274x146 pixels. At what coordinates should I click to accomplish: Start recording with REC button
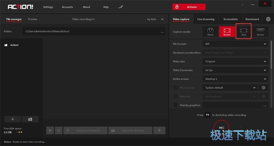point(221,128)
